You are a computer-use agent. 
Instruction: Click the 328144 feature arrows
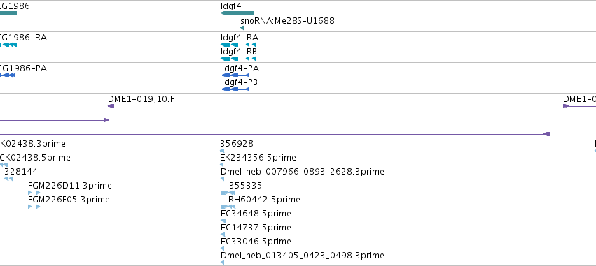8,179
